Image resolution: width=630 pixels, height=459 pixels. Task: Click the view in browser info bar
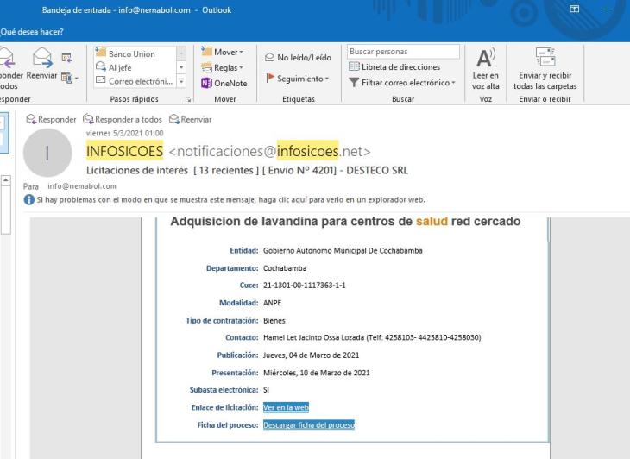pyautogui.click(x=230, y=199)
